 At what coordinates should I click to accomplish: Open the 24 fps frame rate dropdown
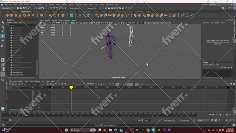click(203, 120)
